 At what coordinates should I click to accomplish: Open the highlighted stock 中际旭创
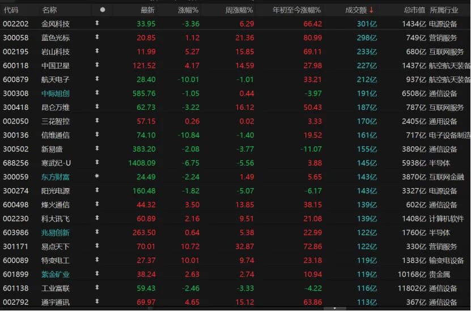pyautogui.click(x=56, y=93)
